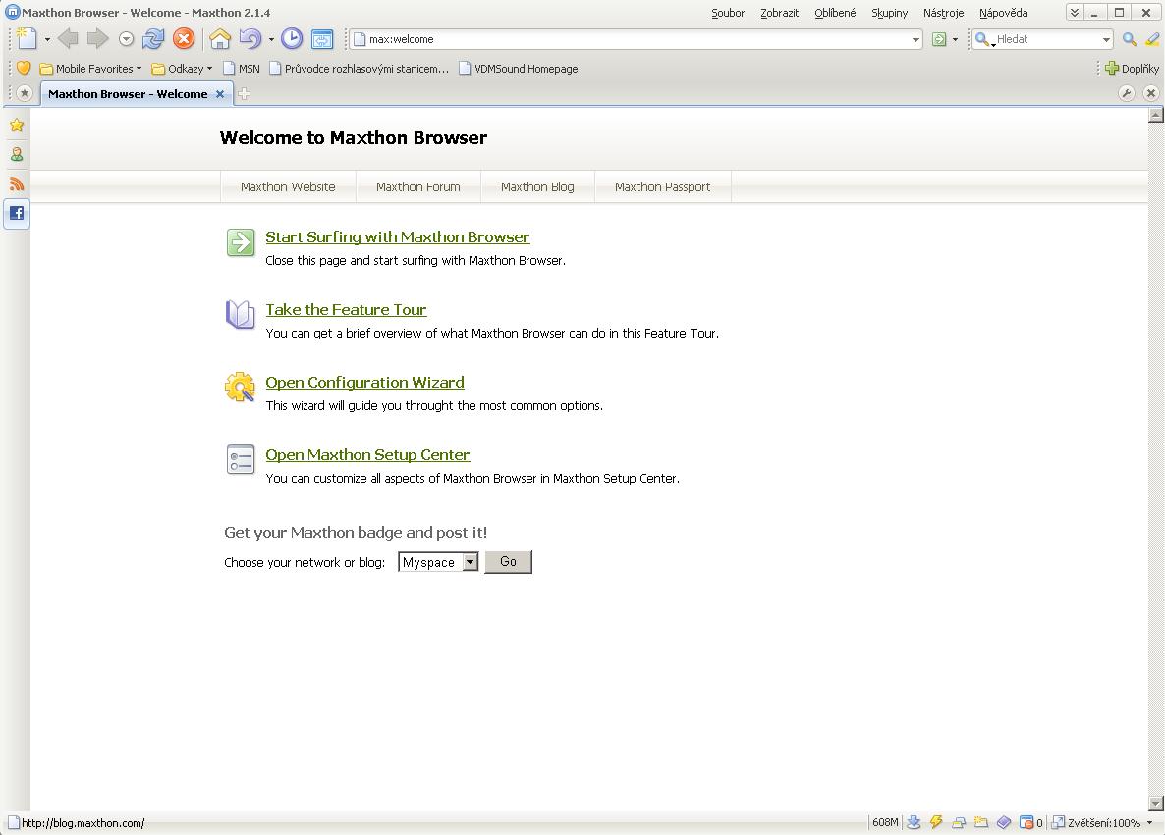Click the Search magnifier button right of Hledat
This screenshot has height=835, width=1165.
click(x=1130, y=39)
